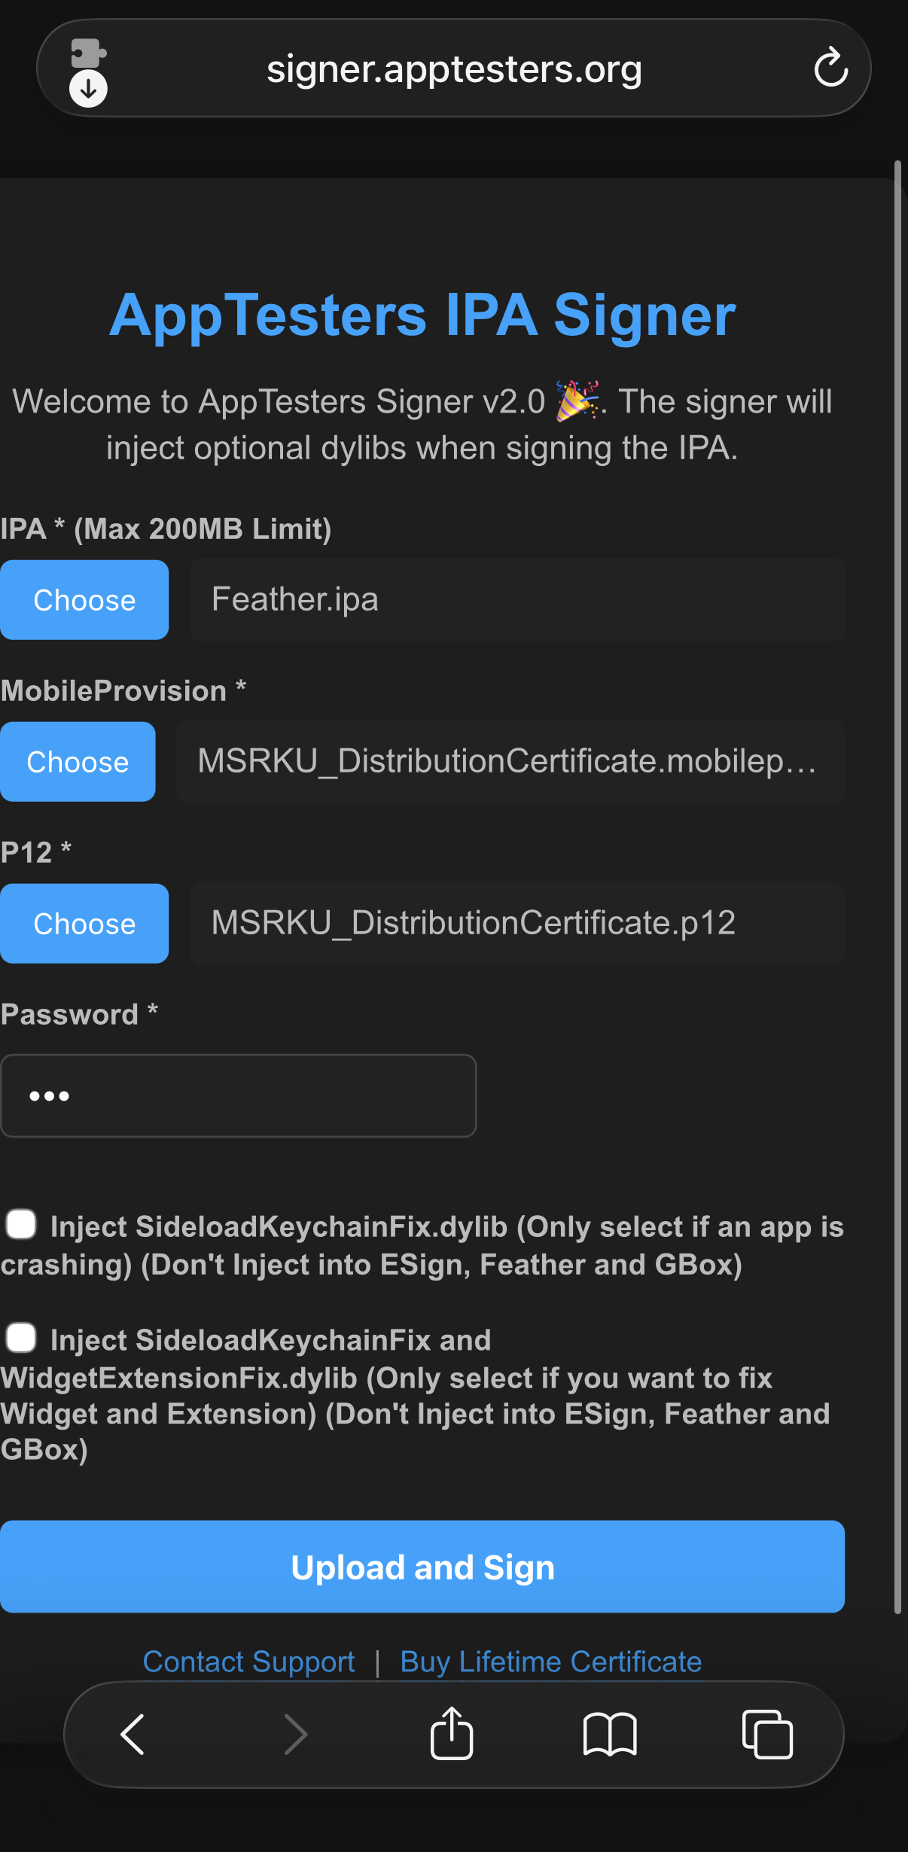Open Bookmarks with the book icon
This screenshot has height=1852, width=908.
610,1735
